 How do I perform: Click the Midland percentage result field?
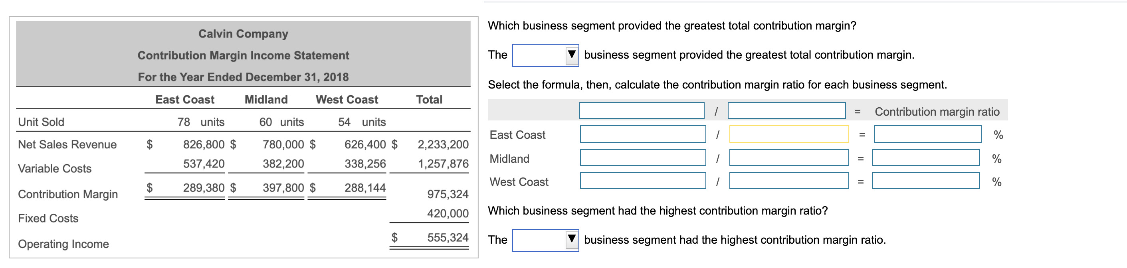(x=927, y=158)
